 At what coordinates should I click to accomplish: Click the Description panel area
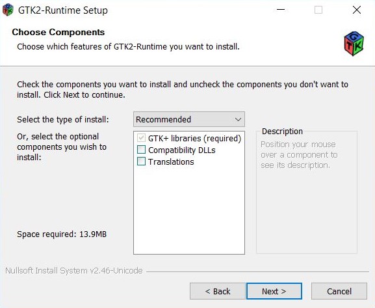pos(307,191)
